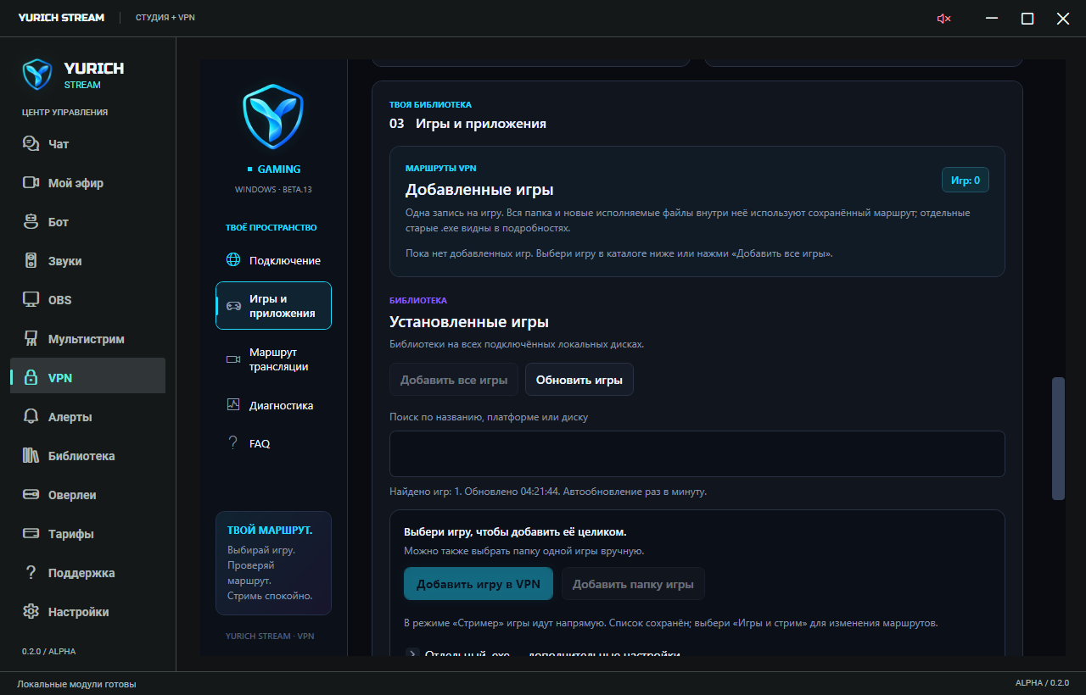1086x695 pixels.
Task: Open the Библиотека menu item
Action: tap(87, 456)
